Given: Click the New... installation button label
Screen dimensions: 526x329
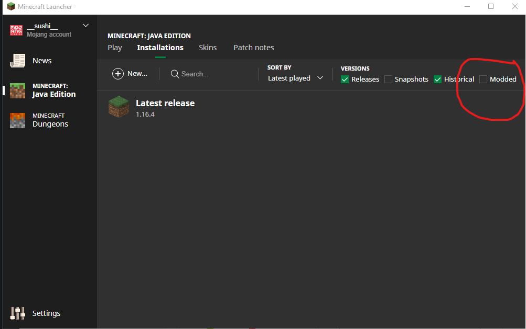Looking at the screenshot, I should tap(137, 74).
